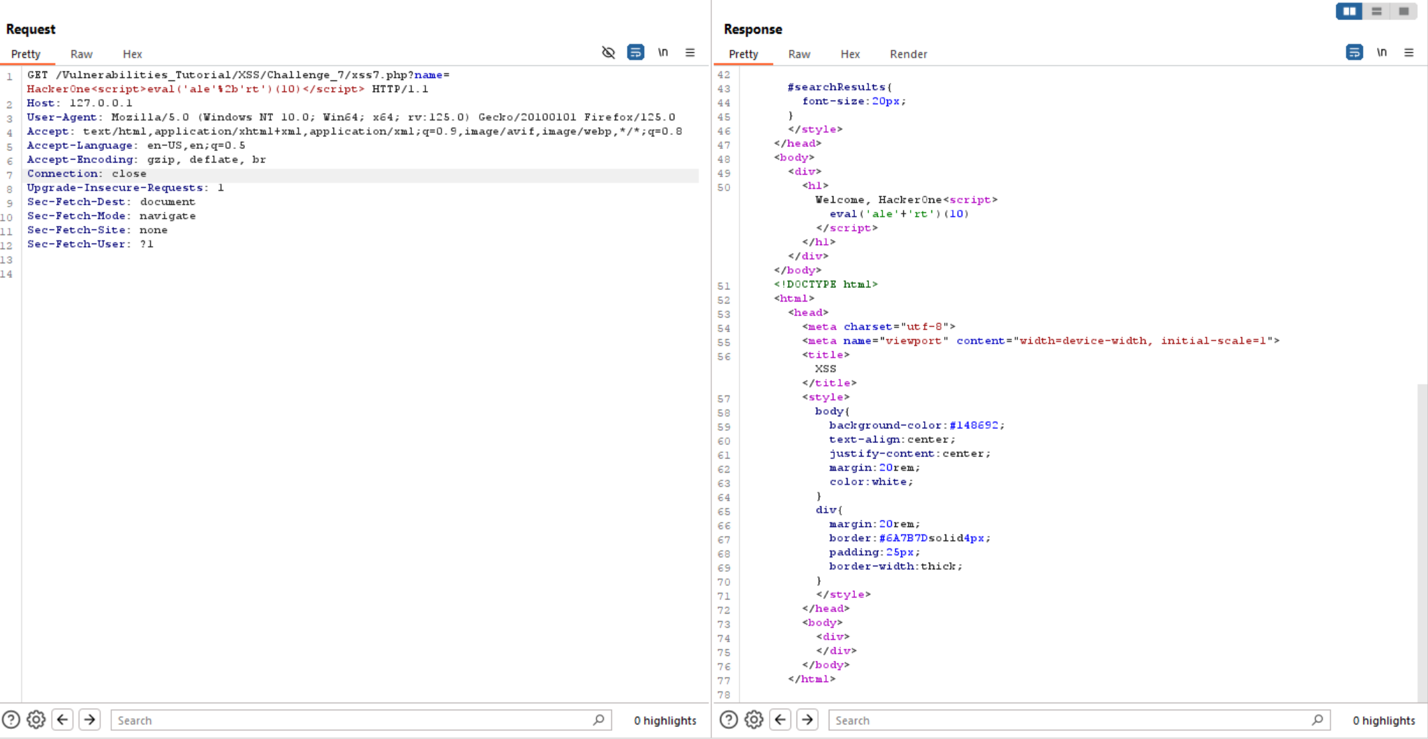Select top-bottom layout view icon
Viewport: 1428px width, 739px height.
tap(1376, 11)
